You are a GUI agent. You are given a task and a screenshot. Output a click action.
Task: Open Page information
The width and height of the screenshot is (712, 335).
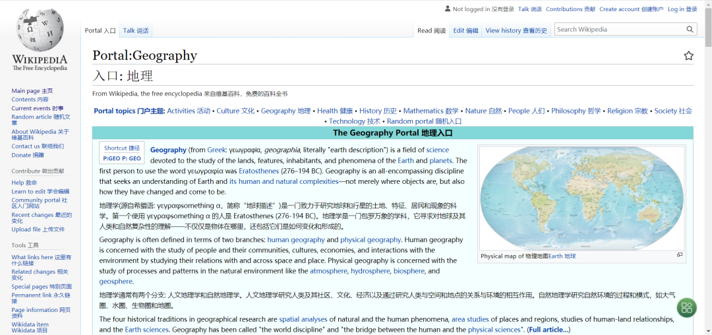coord(41,313)
